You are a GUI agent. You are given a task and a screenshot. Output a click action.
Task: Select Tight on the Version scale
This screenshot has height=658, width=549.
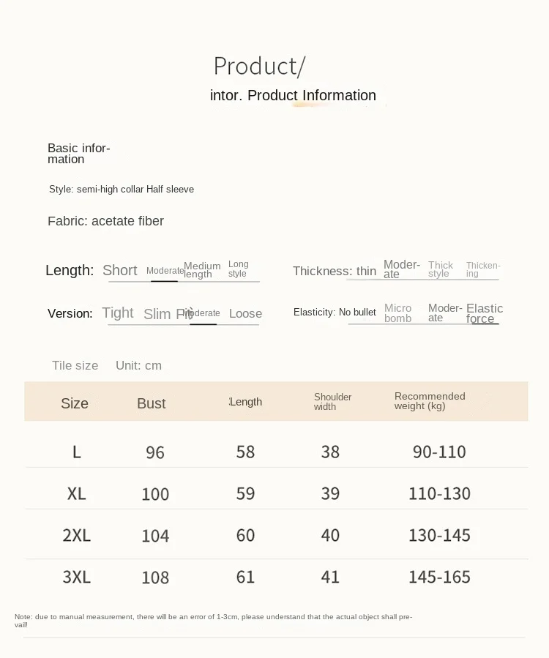118,313
